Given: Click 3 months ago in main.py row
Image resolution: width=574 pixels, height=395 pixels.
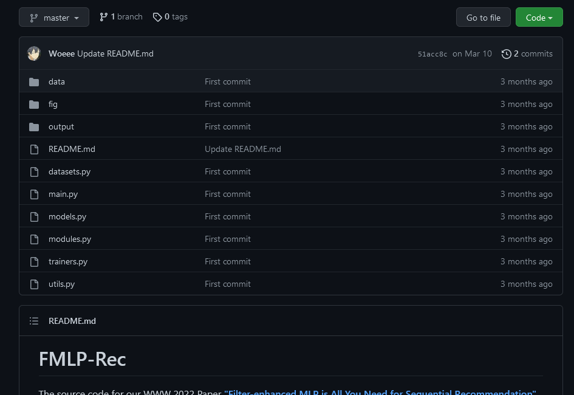Looking at the screenshot, I should click(x=527, y=194).
